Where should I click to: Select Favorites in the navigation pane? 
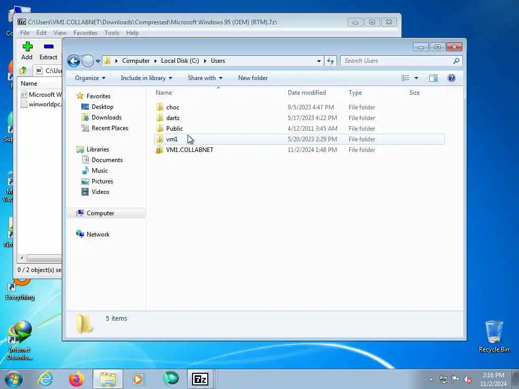pos(98,96)
